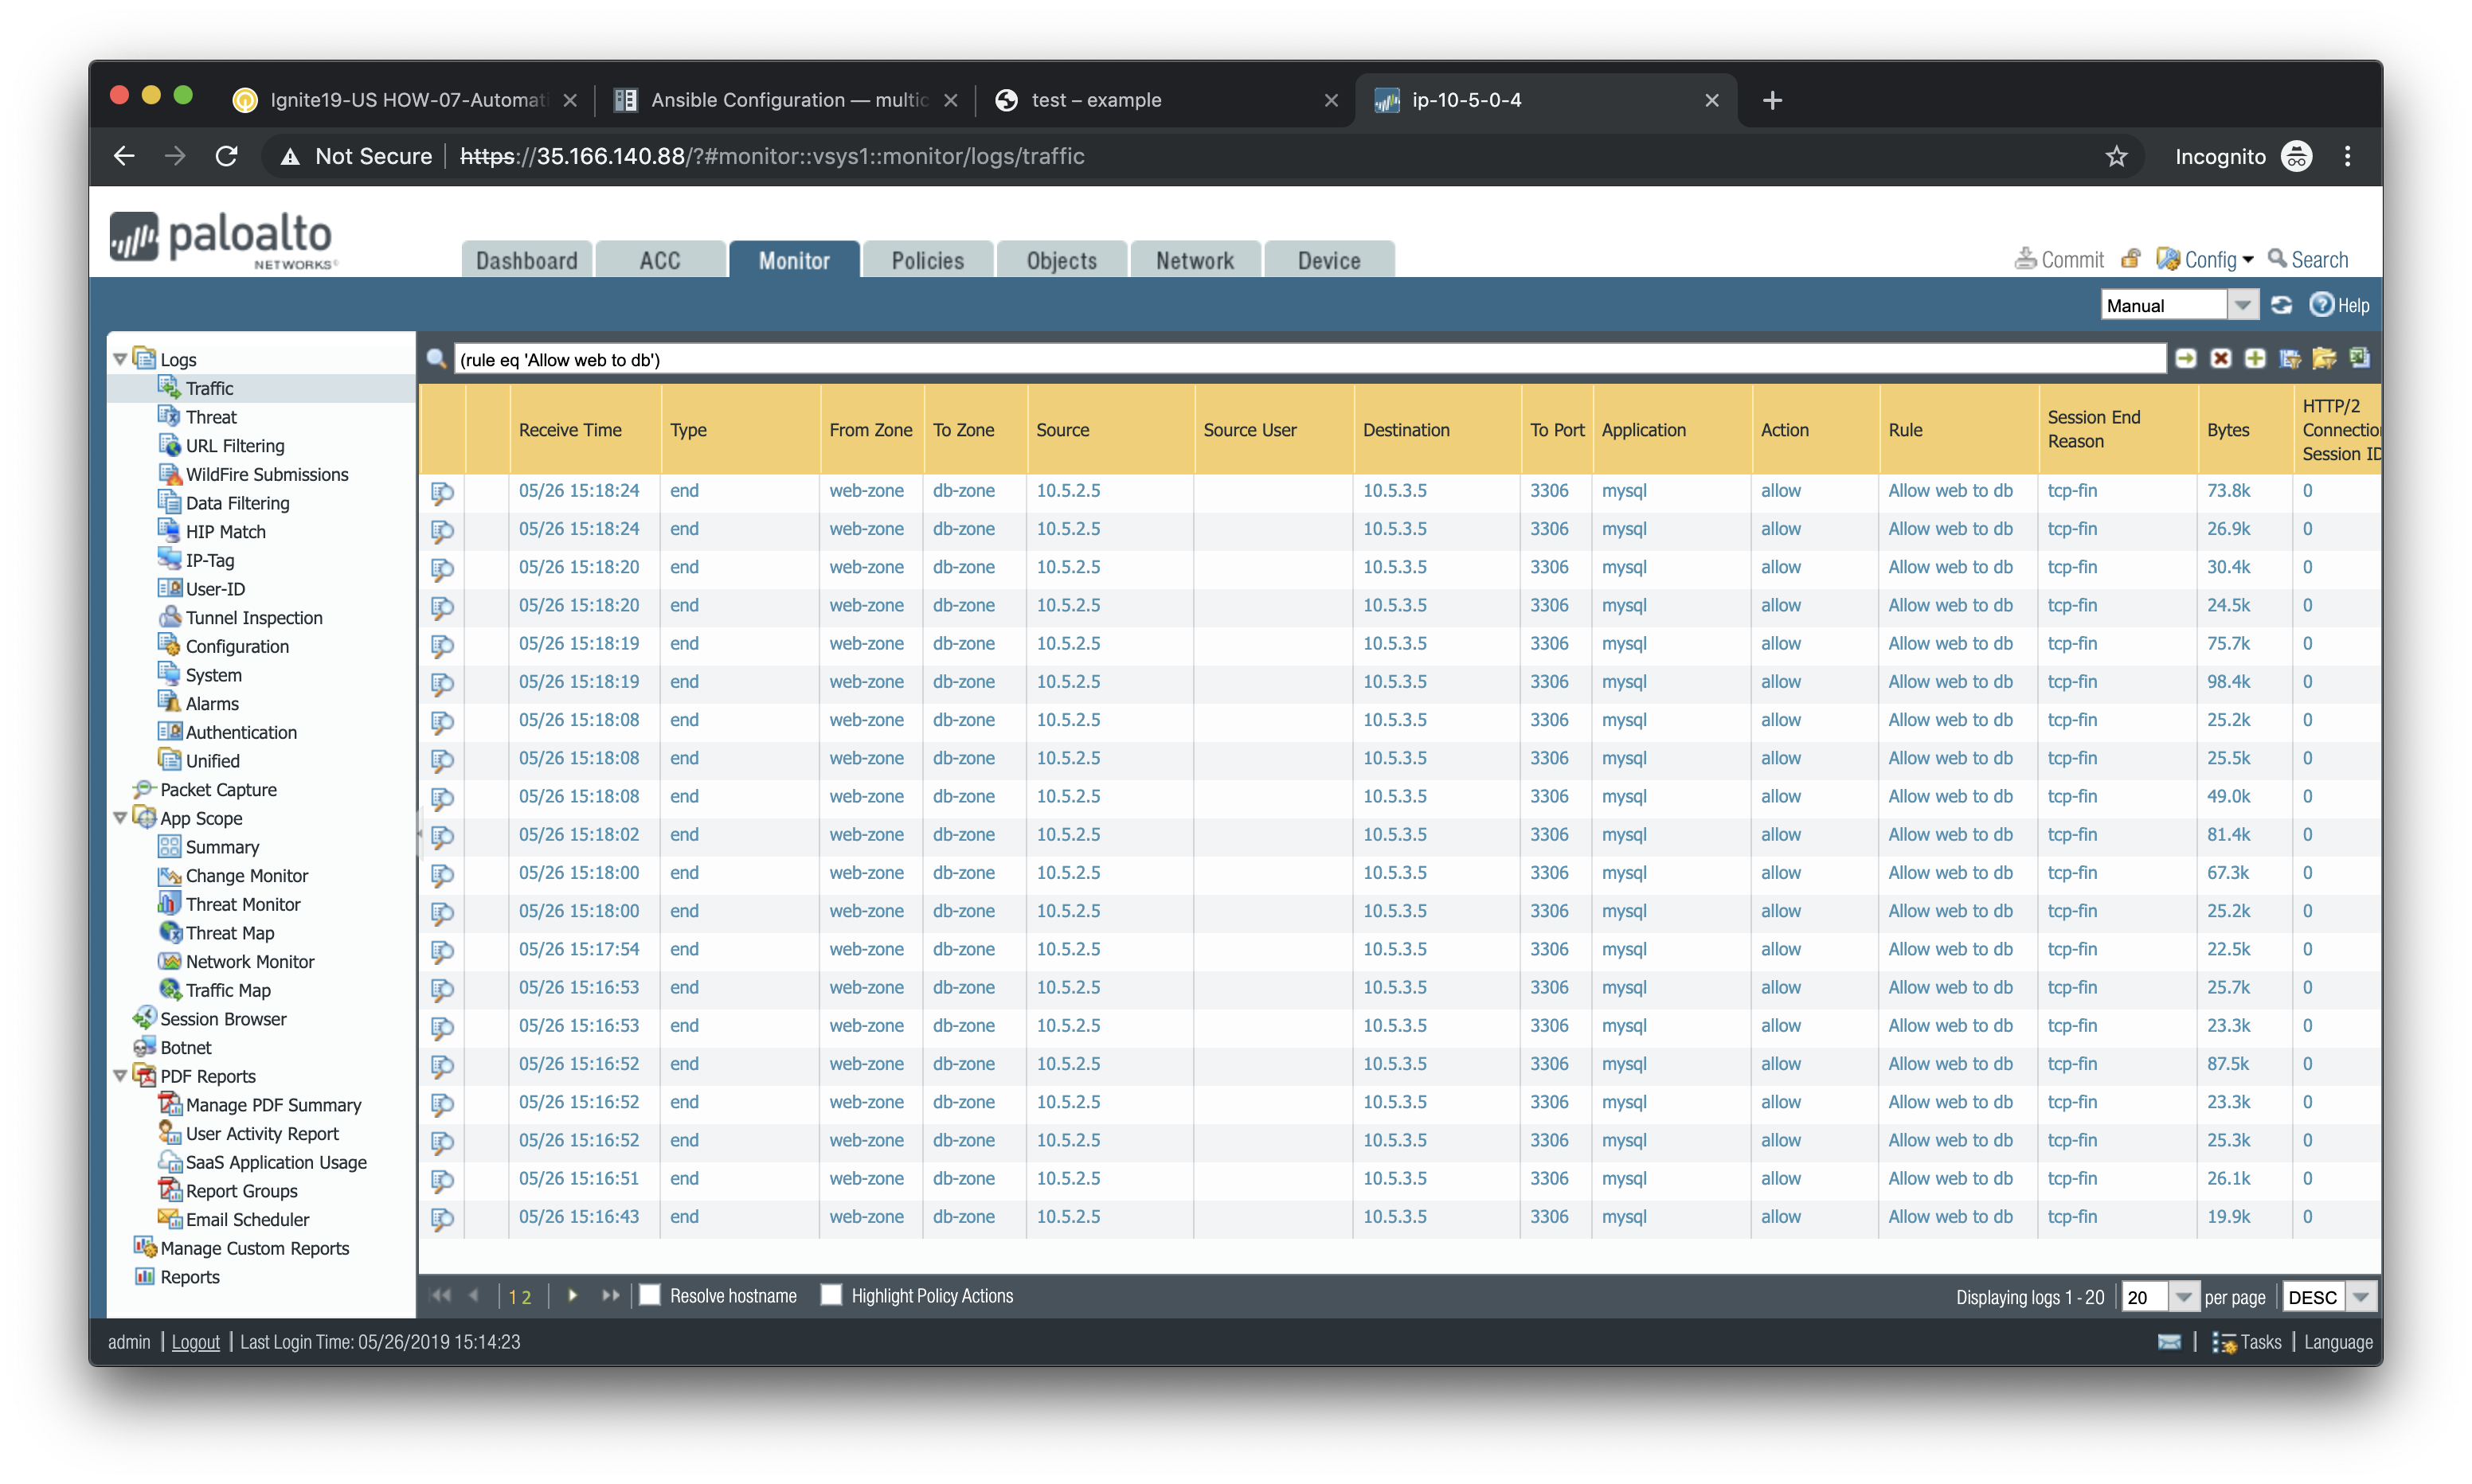Collapse the Logs tree node
The width and height of the screenshot is (2472, 1484).
coord(120,359)
